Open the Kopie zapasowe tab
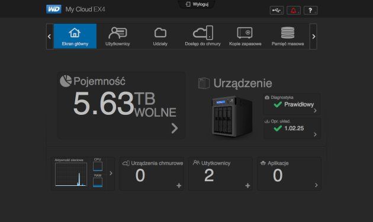Viewport: 373px width, 222px height. coord(245,36)
